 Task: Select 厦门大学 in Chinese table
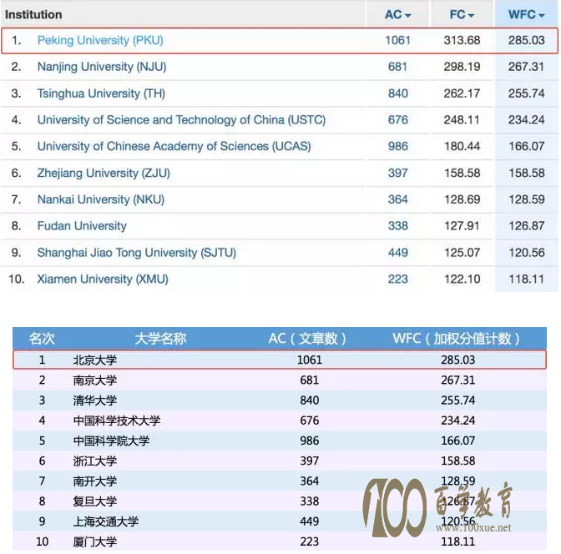95,541
